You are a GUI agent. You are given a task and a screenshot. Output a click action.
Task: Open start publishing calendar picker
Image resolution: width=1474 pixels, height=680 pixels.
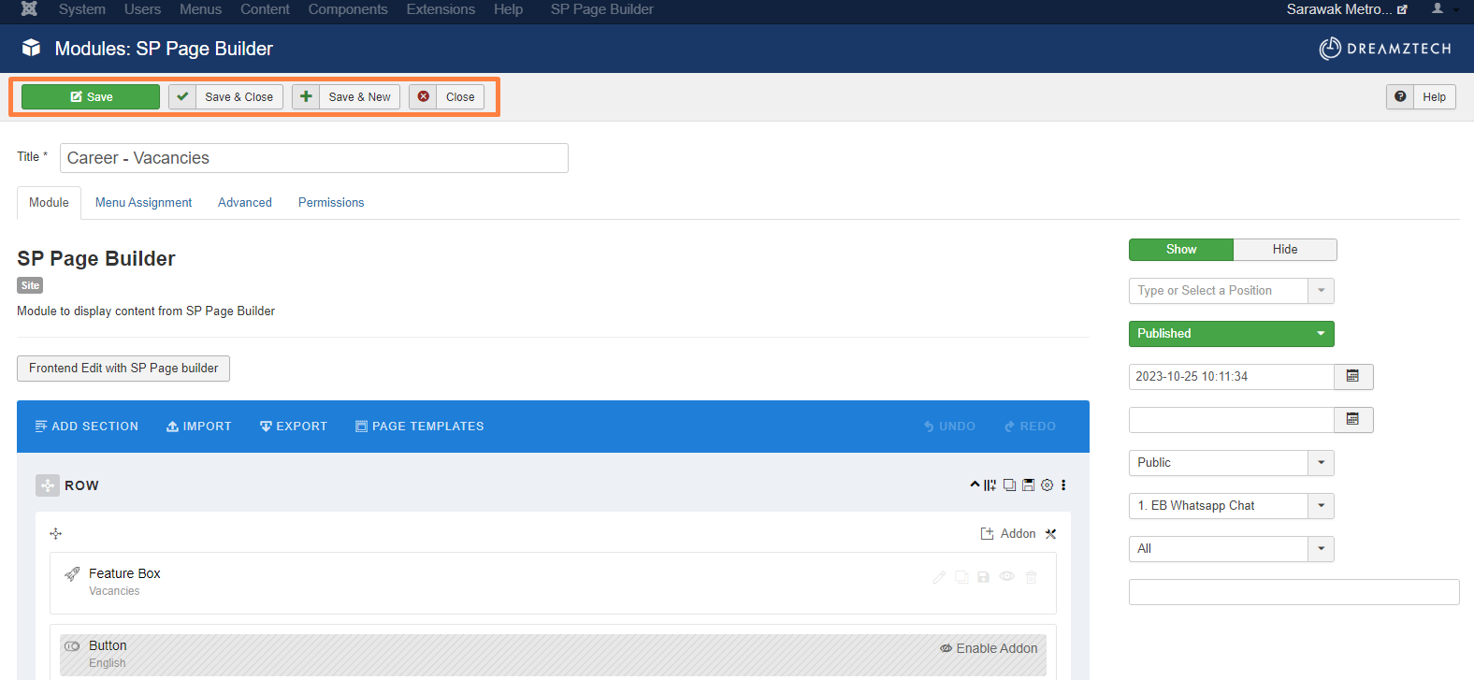pos(1352,376)
